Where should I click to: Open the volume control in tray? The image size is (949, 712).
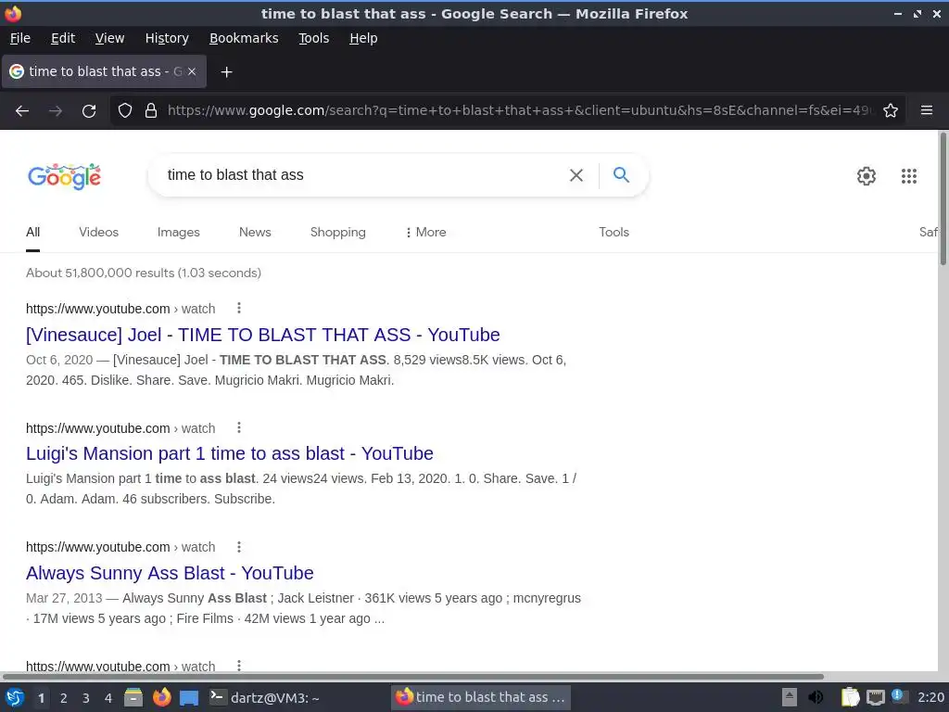click(816, 697)
